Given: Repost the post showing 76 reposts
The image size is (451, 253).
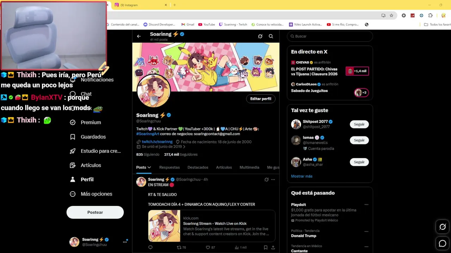Looking at the screenshot, I should (179, 247).
